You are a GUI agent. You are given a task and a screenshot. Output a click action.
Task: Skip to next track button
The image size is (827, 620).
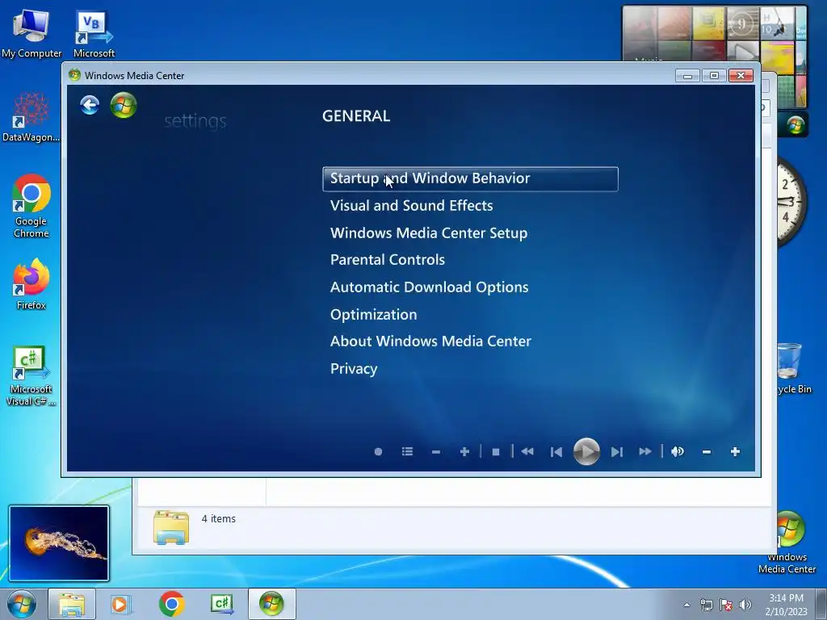[616, 452]
